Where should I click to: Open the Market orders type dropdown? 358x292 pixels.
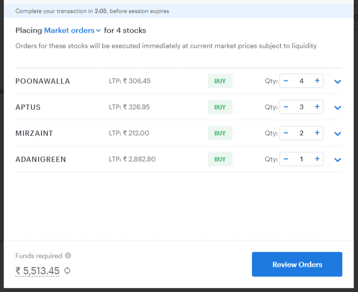(x=72, y=30)
